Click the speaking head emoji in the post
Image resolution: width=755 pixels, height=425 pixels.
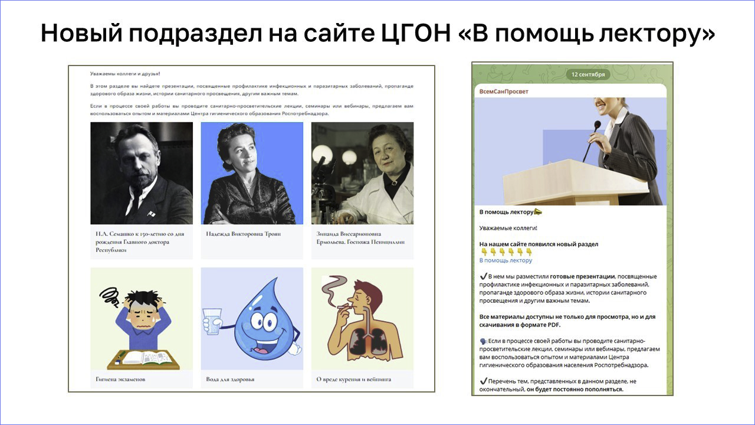(483, 341)
